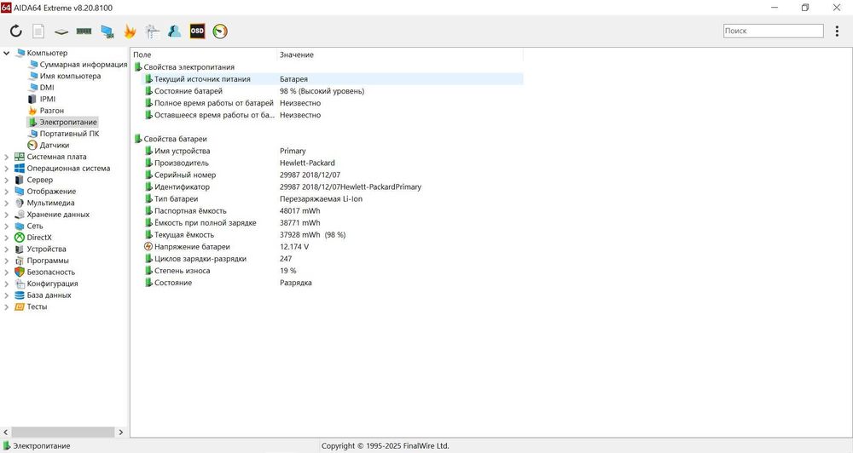853x453 pixels.
Task: Expand the Системная плата node
Action: tap(7, 157)
